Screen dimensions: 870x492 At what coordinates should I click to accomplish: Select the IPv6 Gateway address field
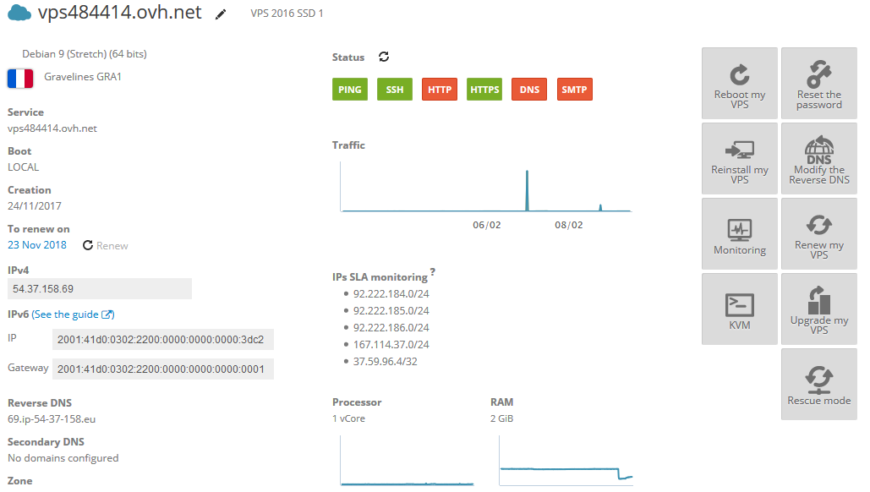pos(163,369)
